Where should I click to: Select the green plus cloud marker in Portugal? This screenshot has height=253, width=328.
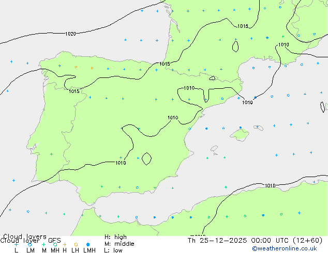pos(51,154)
